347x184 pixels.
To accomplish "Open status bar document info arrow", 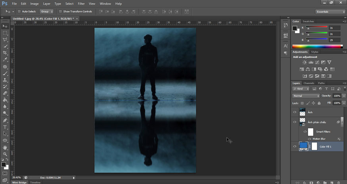I will [74, 178].
